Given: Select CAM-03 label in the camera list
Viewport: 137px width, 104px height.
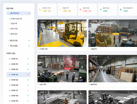Looking at the screenshot, I should 15,69.
